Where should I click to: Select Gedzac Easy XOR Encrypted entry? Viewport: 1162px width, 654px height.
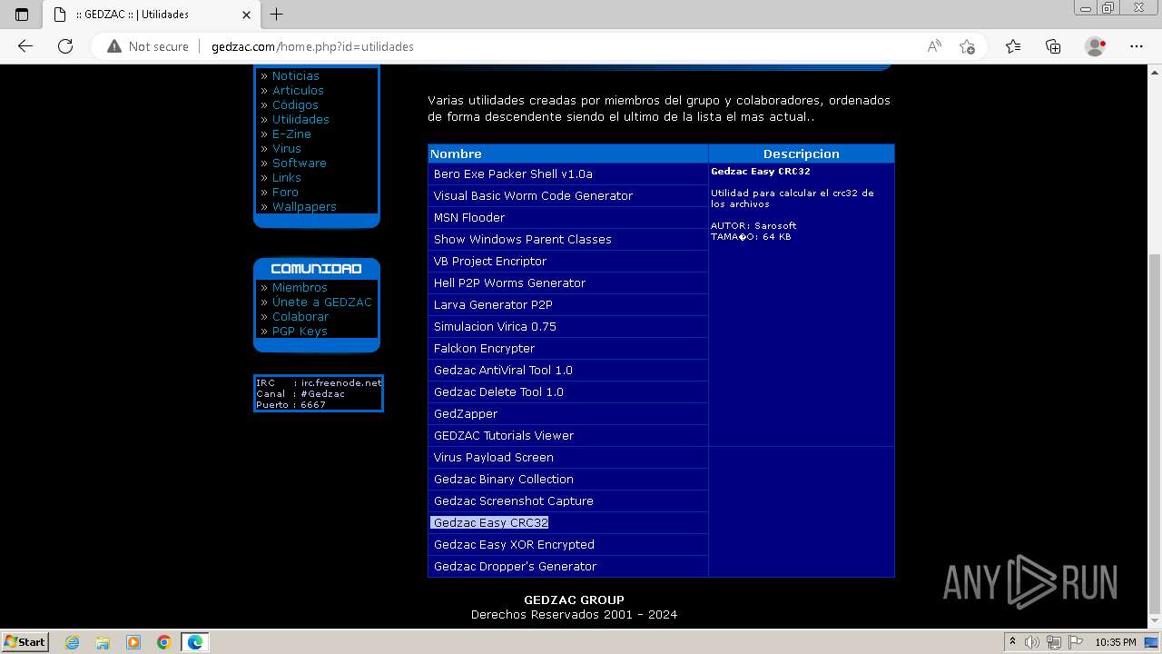[x=568, y=544]
